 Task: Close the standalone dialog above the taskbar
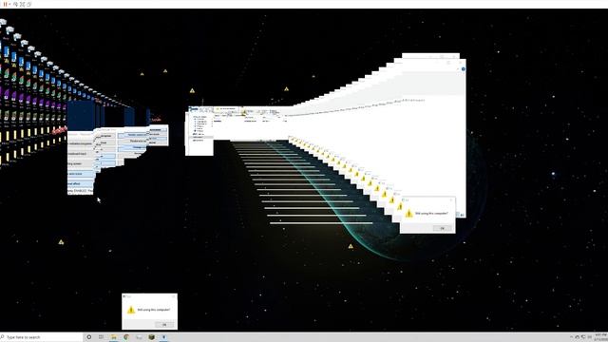tap(174, 296)
